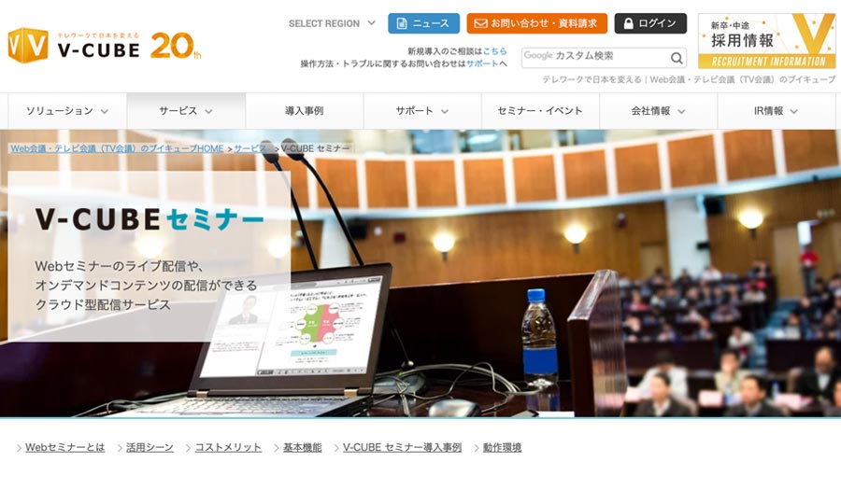This screenshot has width=841, height=490.
Task: Expand the 会社情報 menu
Action: pyautogui.click(x=658, y=111)
